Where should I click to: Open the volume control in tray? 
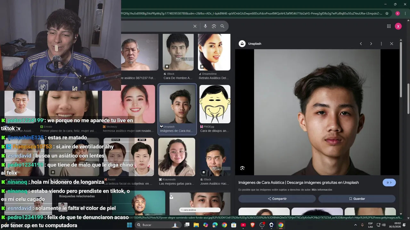click(x=383, y=225)
